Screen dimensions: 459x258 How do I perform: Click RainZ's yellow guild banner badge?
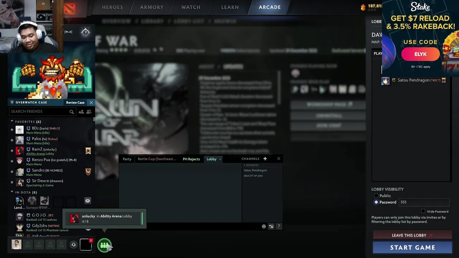coord(88,151)
